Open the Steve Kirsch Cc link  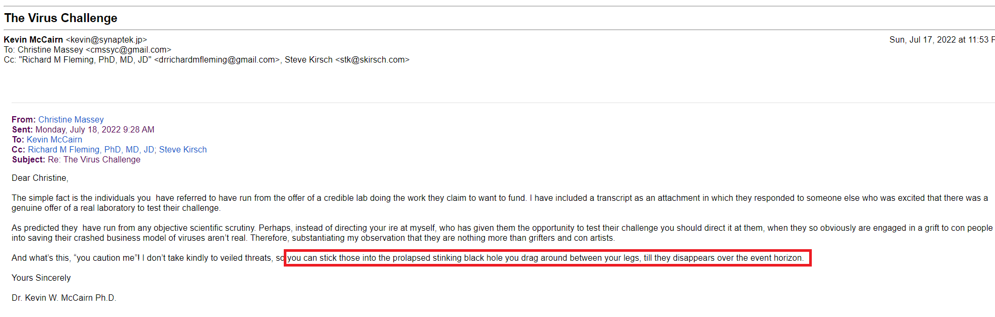[x=183, y=149]
